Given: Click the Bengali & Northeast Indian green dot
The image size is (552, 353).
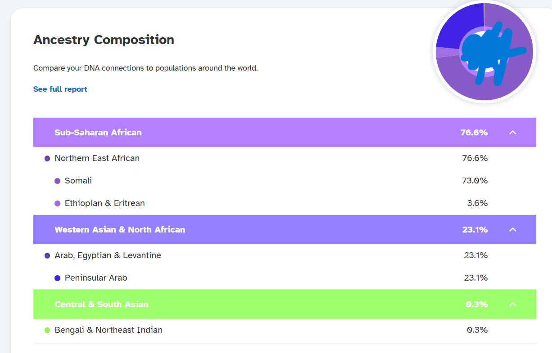Looking at the screenshot, I should (x=47, y=330).
